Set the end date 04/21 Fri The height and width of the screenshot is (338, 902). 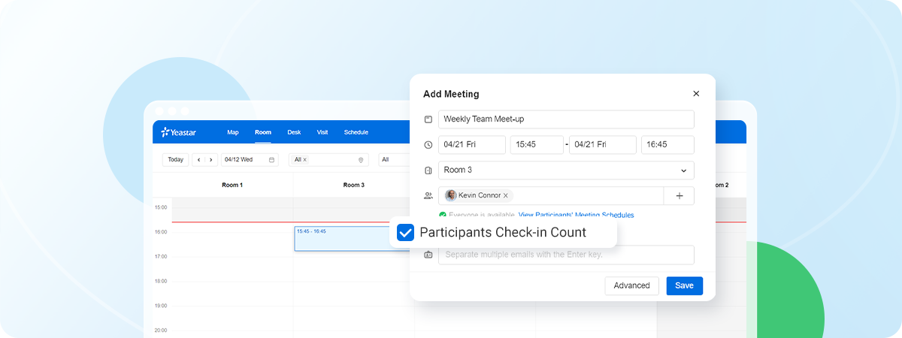(603, 145)
